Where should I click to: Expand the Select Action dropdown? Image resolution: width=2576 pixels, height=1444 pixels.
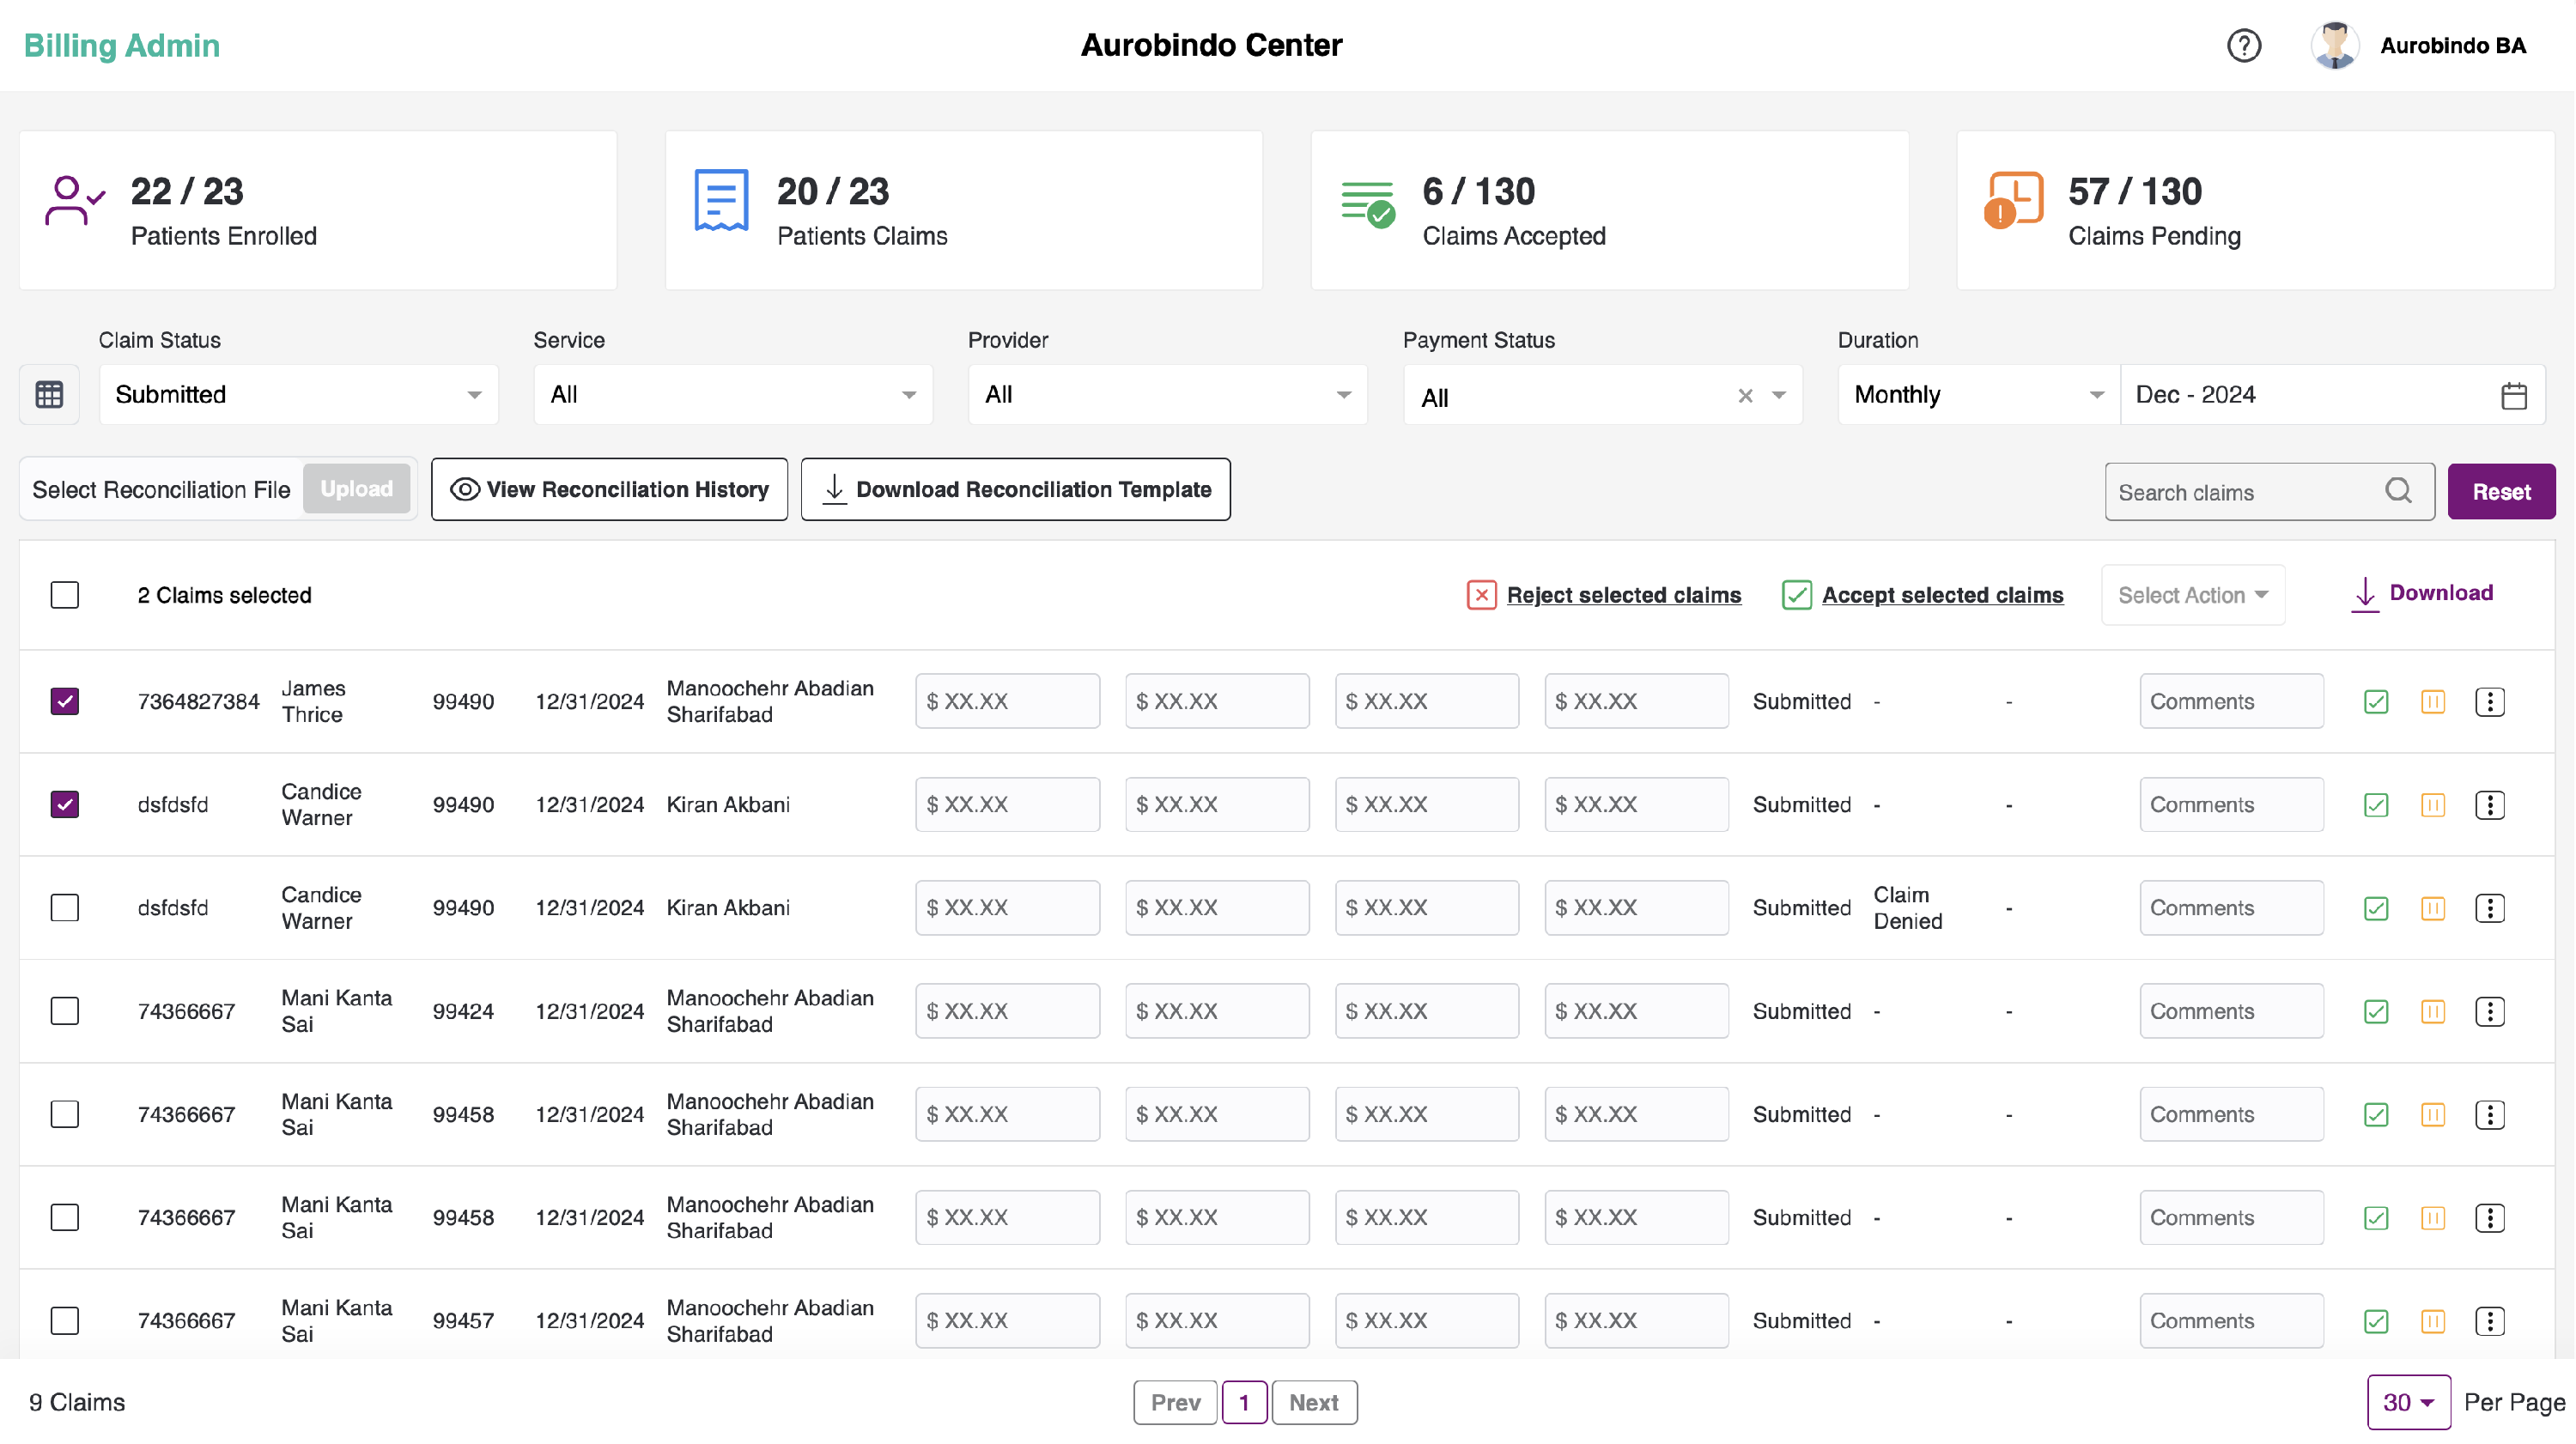2192,595
